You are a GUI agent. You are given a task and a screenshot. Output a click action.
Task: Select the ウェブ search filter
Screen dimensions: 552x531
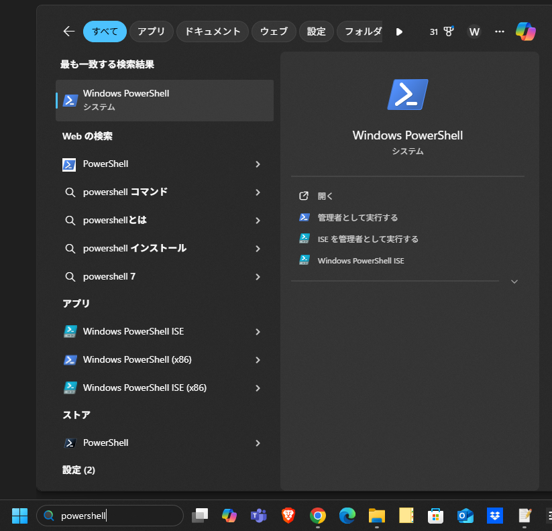[273, 31]
